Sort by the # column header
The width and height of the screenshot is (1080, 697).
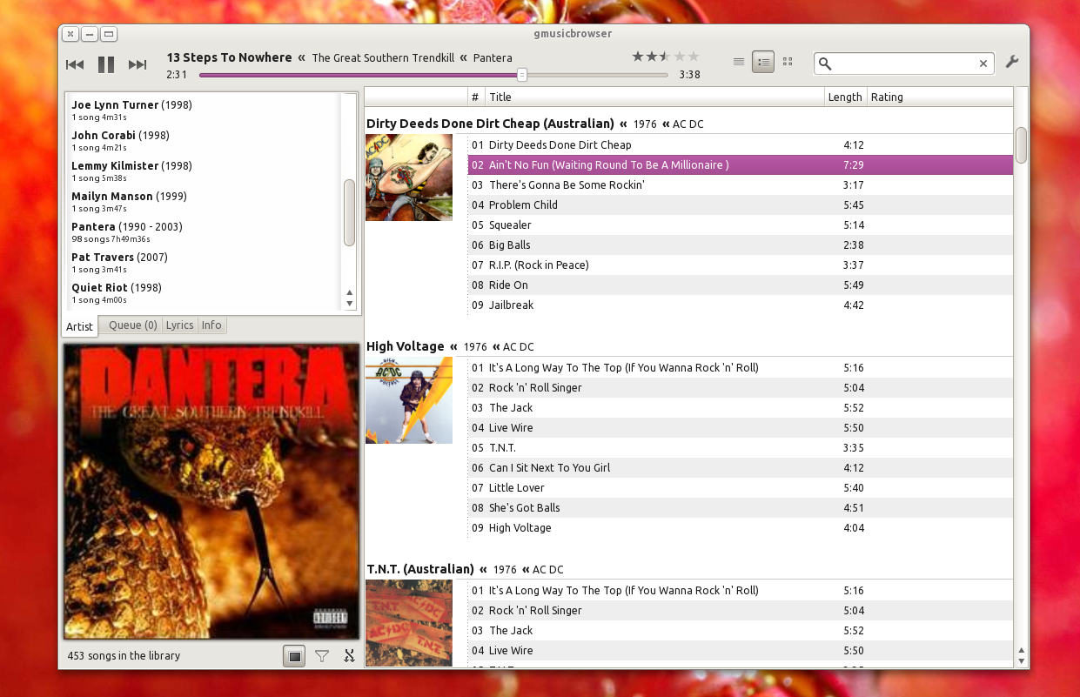[x=475, y=97]
